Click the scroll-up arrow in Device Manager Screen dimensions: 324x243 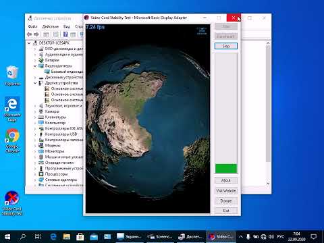pyautogui.click(x=268, y=43)
